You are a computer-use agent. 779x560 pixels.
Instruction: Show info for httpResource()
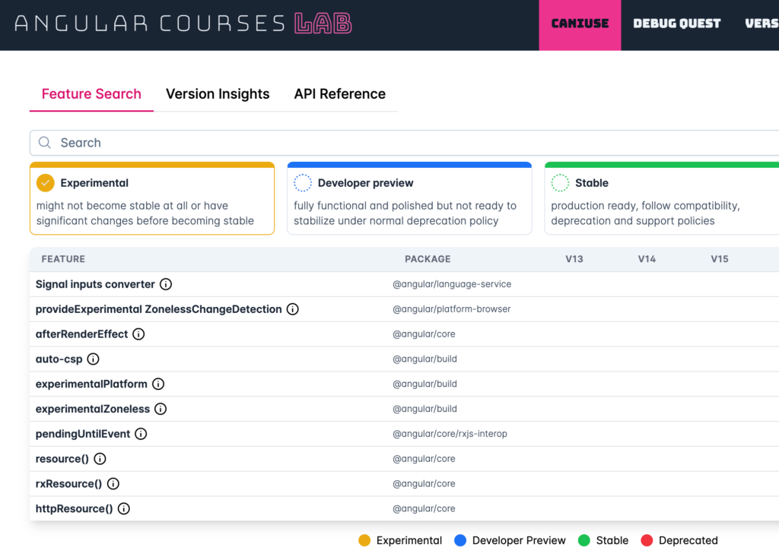click(124, 508)
